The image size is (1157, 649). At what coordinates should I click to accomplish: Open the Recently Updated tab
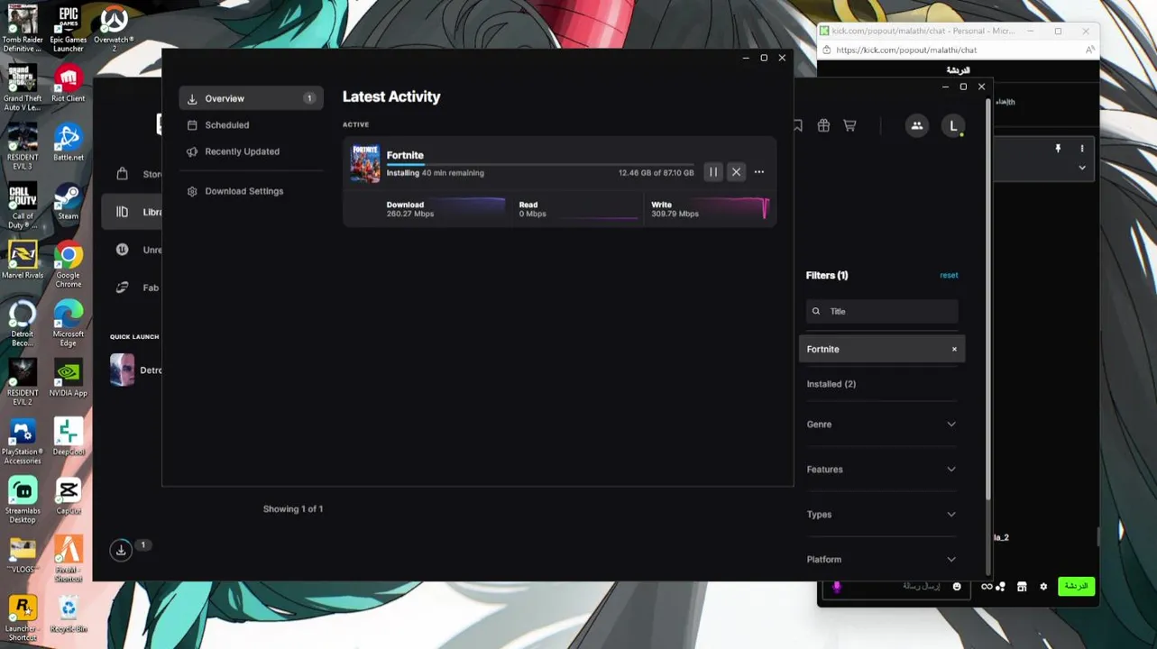click(242, 151)
